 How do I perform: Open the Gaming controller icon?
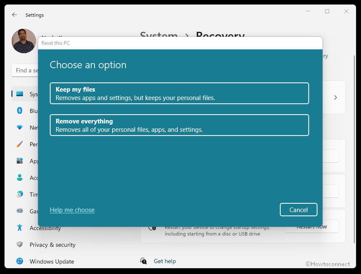point(20,211)
